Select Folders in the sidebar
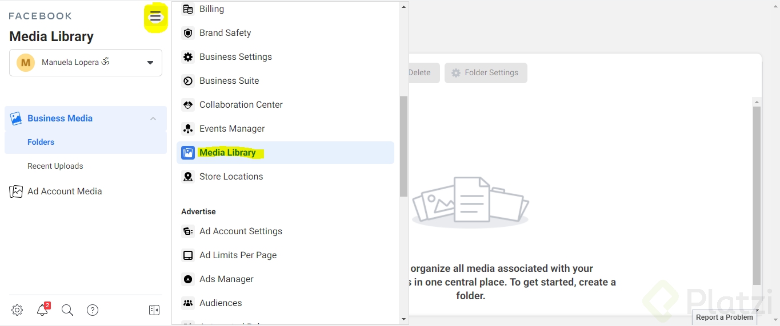The width and height of the screenshot is (780, 326). click(x=86, y=142)
